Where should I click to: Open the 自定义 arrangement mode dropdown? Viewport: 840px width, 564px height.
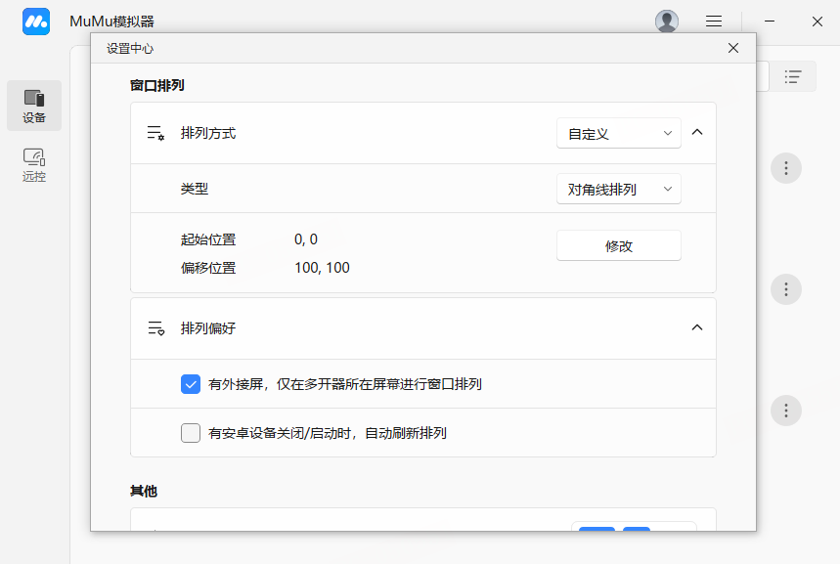[618, 133]
